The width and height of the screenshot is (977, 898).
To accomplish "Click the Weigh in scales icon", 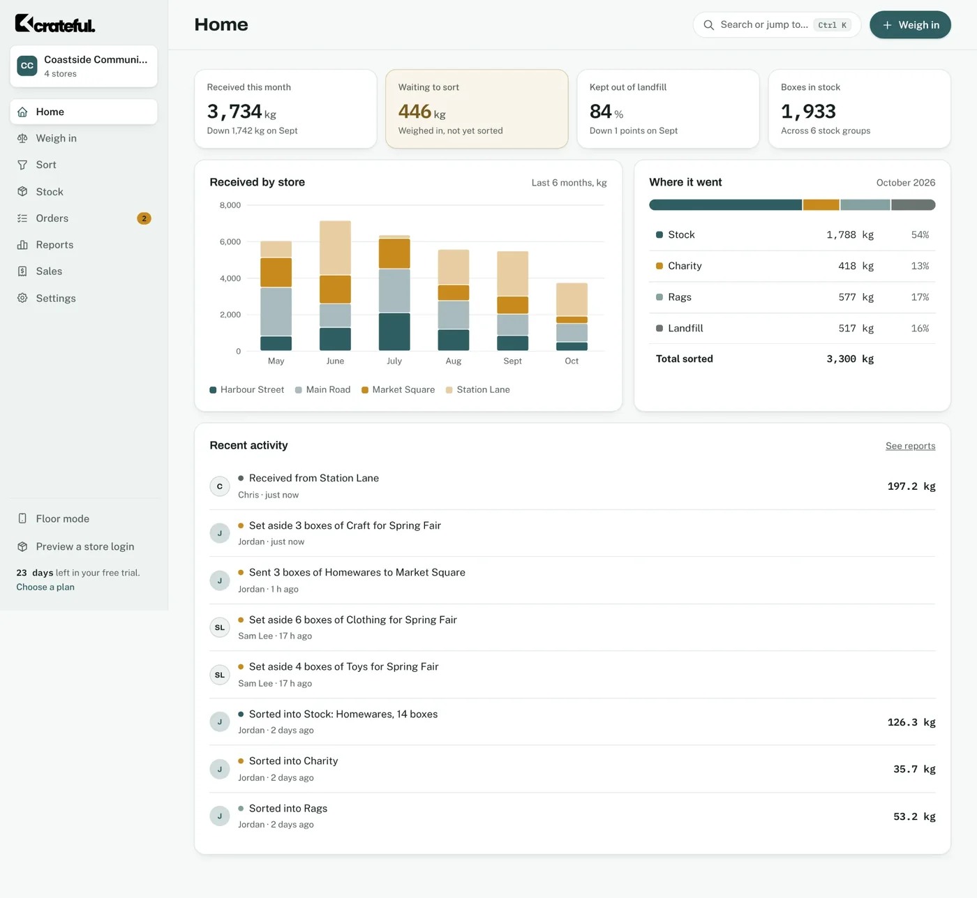I will coord(22,138).
